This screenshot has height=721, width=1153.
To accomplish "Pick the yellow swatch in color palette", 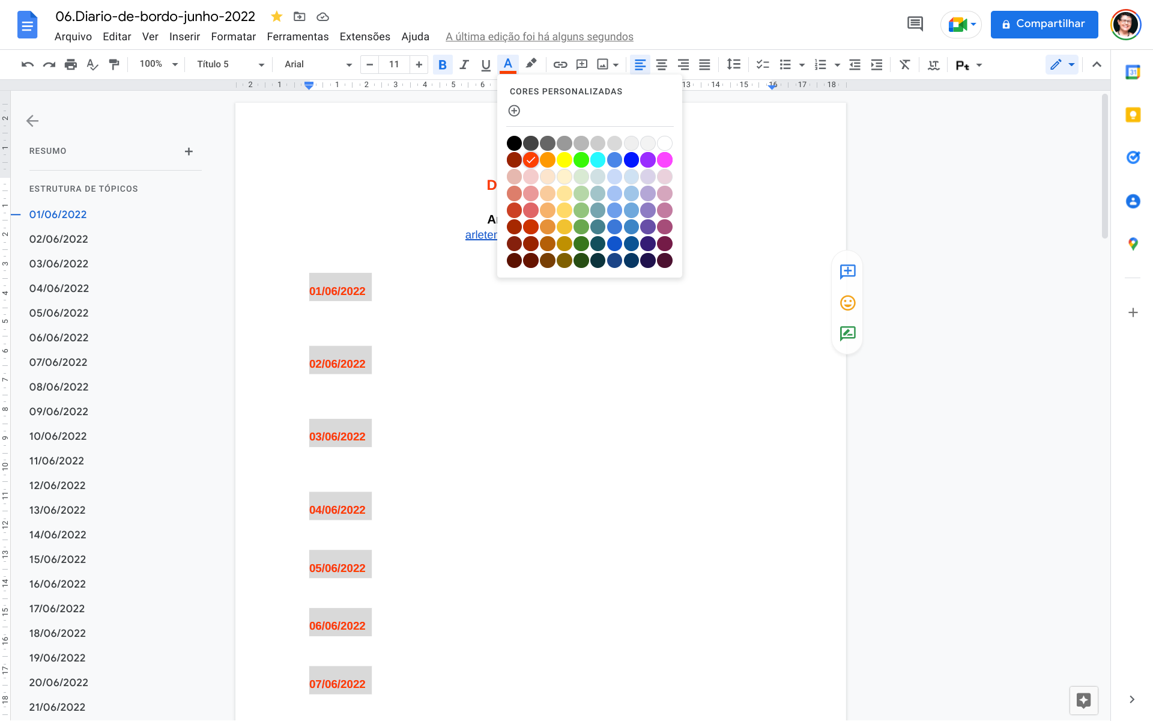I will (564, 160).
